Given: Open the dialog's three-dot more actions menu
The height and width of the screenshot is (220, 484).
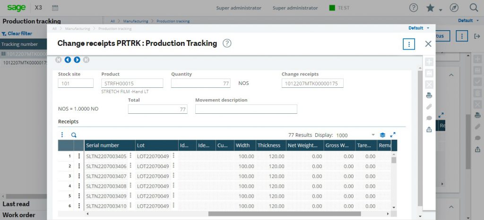Looking at the screenshot, I should 409,44.
